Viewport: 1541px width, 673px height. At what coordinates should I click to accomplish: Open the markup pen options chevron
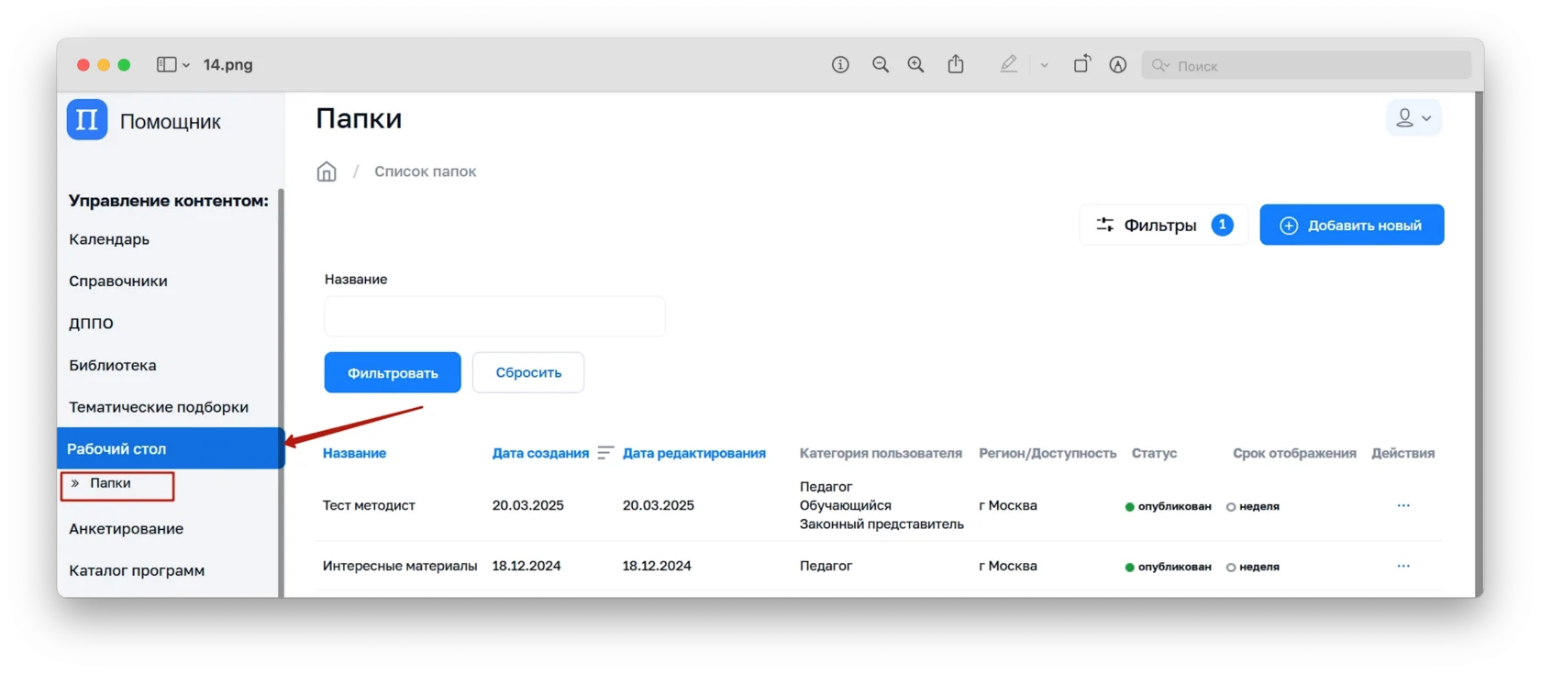[1044, 65]
